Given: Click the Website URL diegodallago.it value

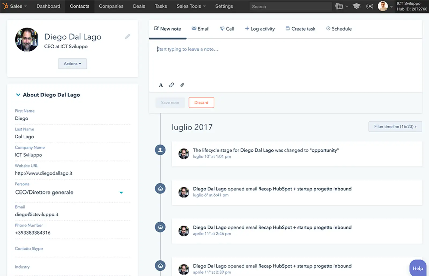Looking at the screenshot, I should (44, 173).
